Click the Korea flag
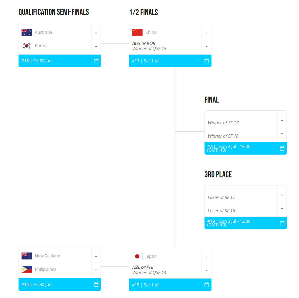The width and height of the screenshot is (299, 298). [27, 45]
